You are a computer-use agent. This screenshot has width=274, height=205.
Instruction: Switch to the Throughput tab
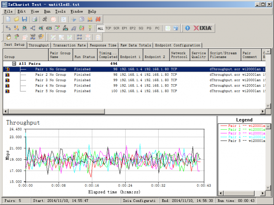[38, 45]
